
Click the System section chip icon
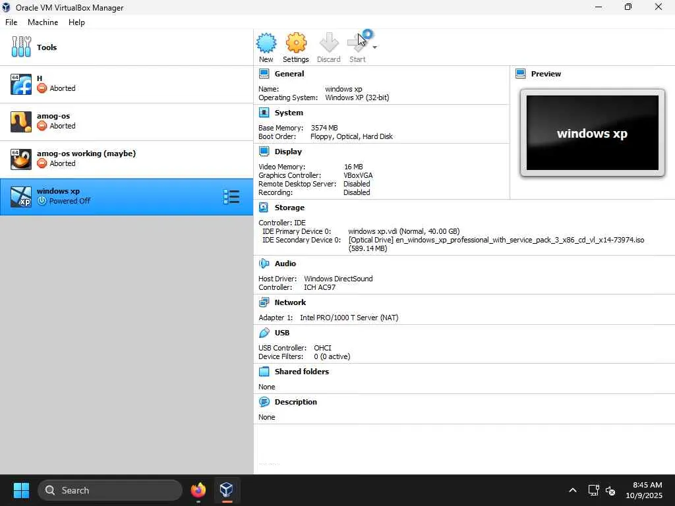tap(264, 113)
